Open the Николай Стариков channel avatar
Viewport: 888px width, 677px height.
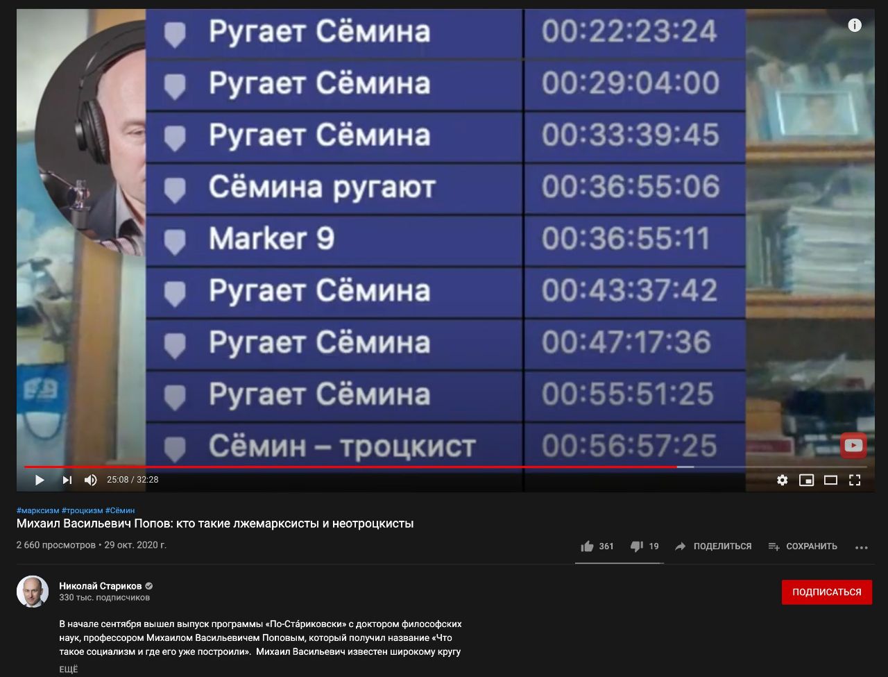click(x=33, y=592)
